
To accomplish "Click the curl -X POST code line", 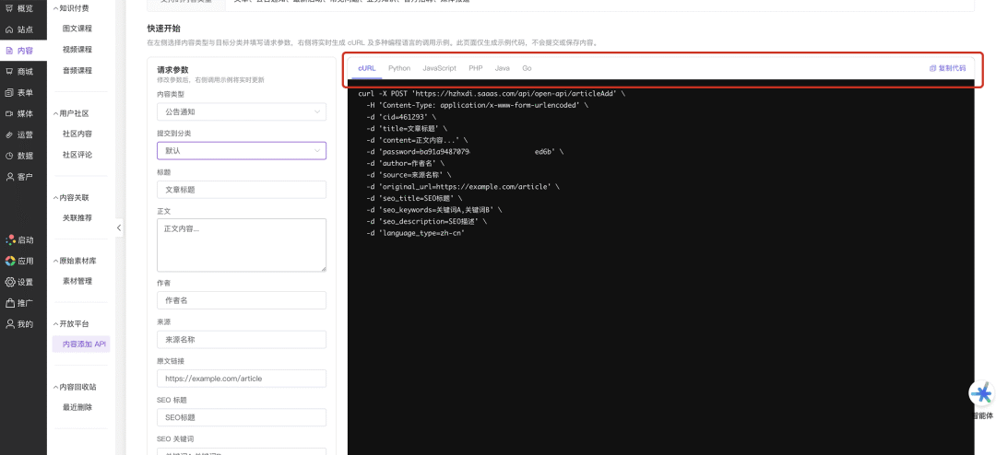I will (x=492, y=93).
